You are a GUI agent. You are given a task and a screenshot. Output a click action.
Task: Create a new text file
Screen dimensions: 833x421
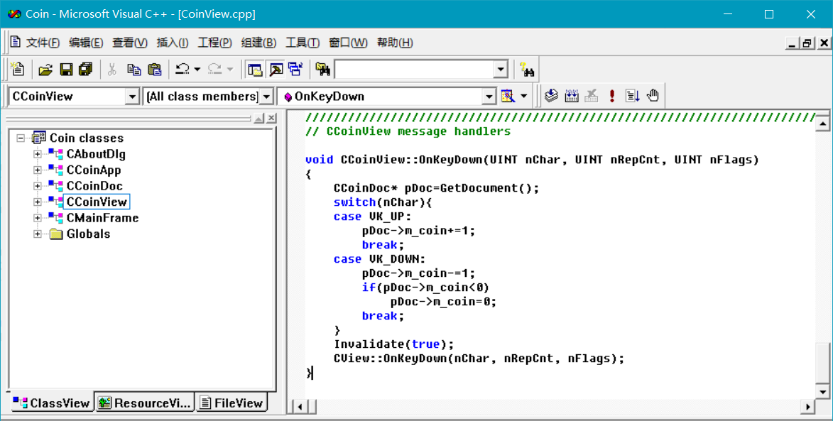(x=18, y=70)
